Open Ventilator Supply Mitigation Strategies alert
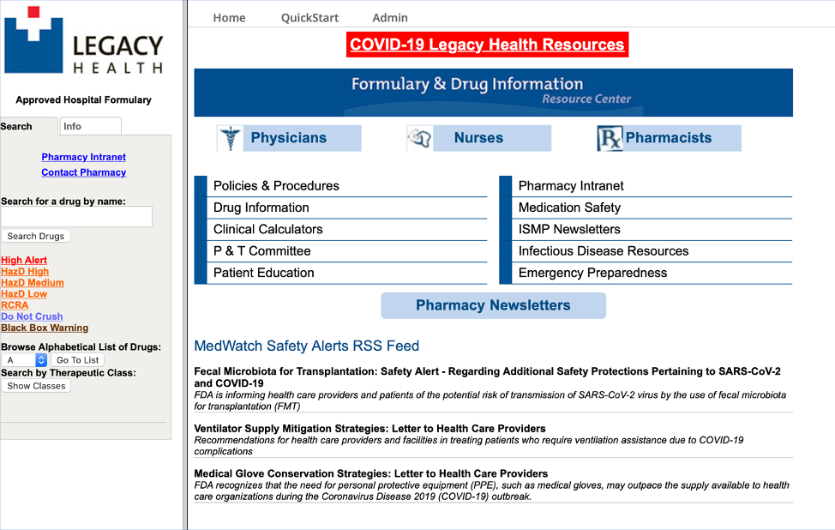835x530 pixels. point(369,429)
